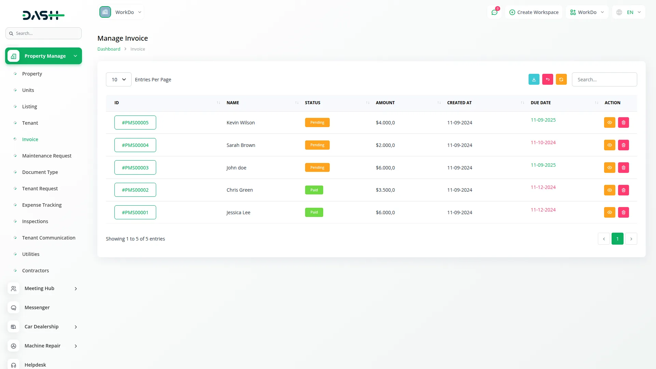View Kevin Wilson invoice via eye icon

[x=610, y=123]
